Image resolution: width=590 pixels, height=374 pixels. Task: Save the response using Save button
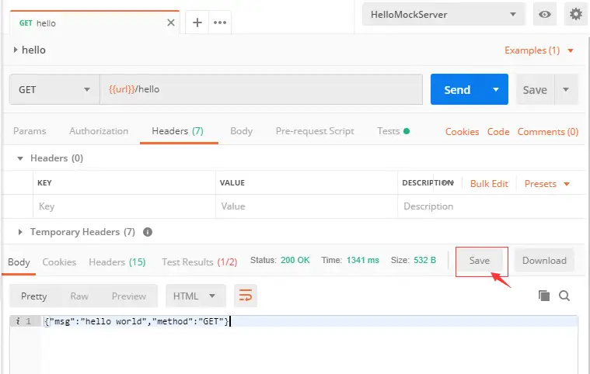(480, 261)
